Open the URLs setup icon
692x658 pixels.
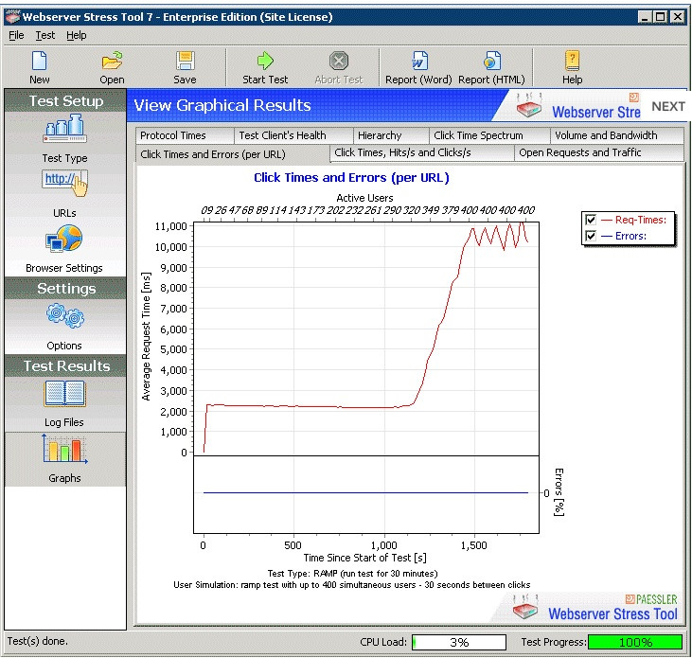64,184
